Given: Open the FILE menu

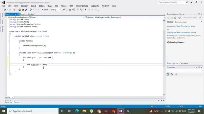Looking at the screenshot, I should 3,6.
